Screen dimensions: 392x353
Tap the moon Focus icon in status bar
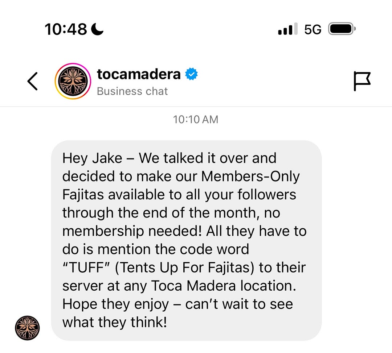(x=97, y=29)
